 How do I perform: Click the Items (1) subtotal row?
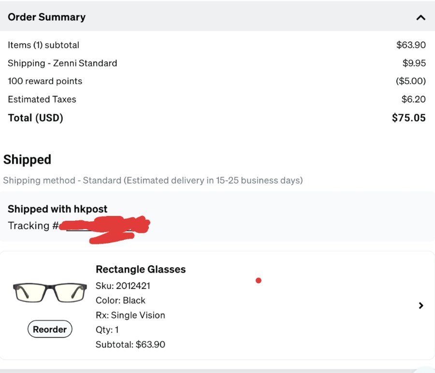[x=217, y=44]
